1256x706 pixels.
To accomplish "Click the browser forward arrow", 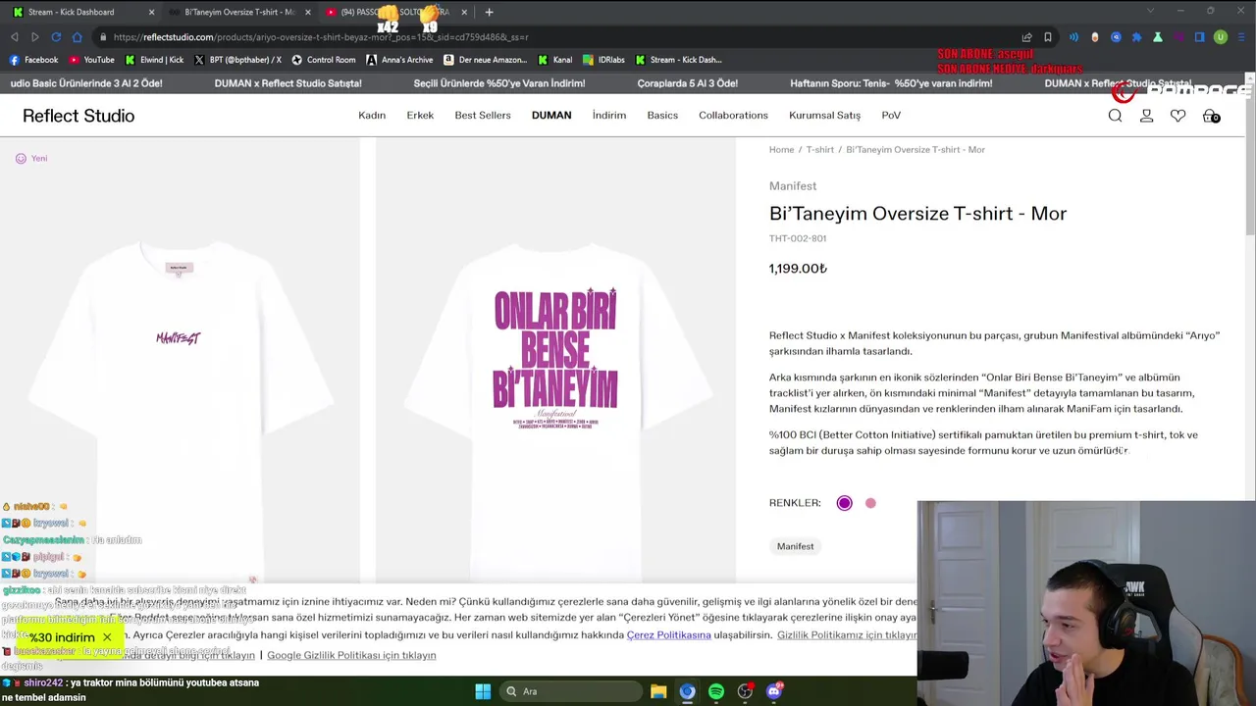I will [x=35, y=37].
